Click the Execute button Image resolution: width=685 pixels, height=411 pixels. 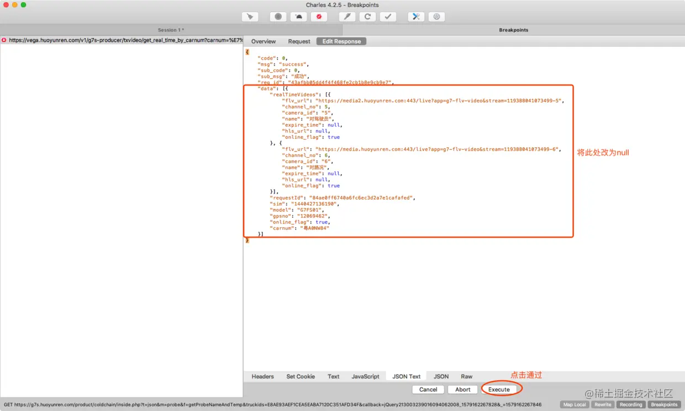point(499,389)
